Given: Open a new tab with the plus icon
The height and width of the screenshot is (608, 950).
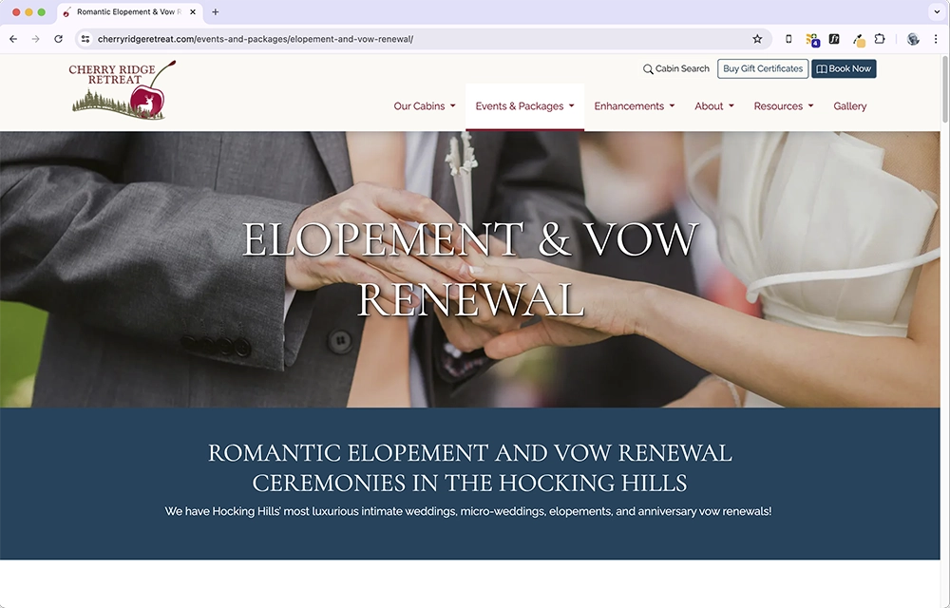Looking at the screenshot, I should point(215,11).
